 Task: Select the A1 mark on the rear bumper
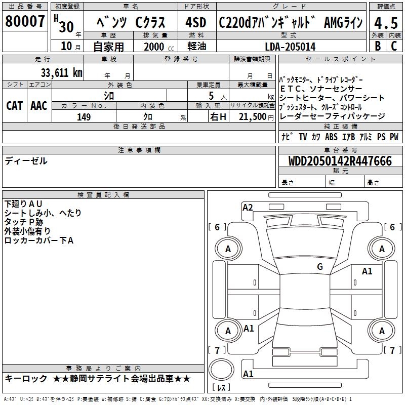pos(248,374)
